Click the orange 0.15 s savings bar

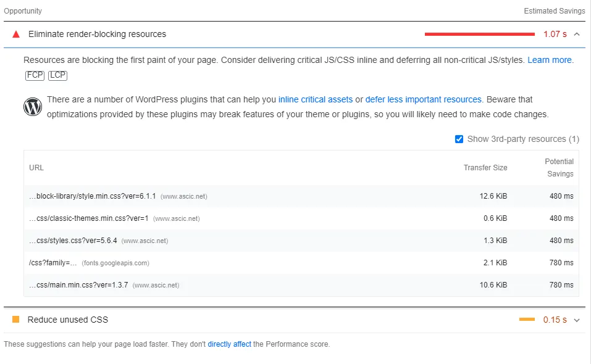(527, 320)
